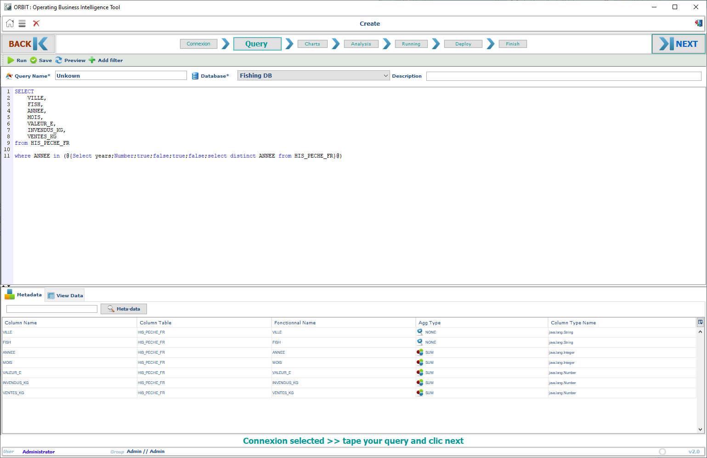This screenshot has height=458, width=707.
Task: Click metadata table scroll up arrow
Action: click(700, 332)
